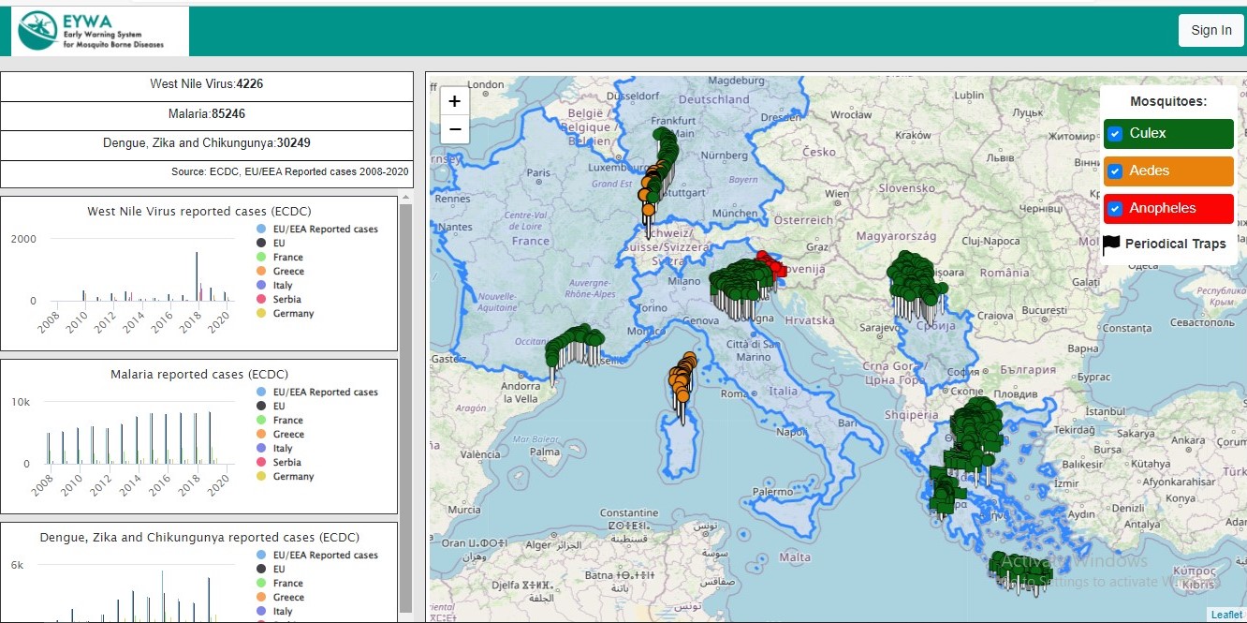Click the Dengue, Zika and Chikungunya total row
Screen dimensions: 1247x623
click(x=207, y=144)
